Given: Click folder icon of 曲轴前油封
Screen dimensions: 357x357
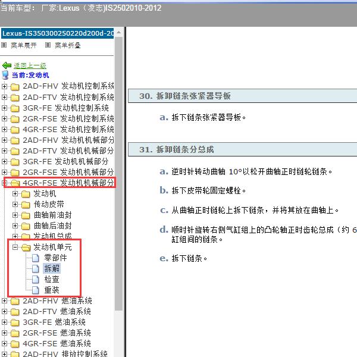Looking at the screenshot, I should coord(26,215).
